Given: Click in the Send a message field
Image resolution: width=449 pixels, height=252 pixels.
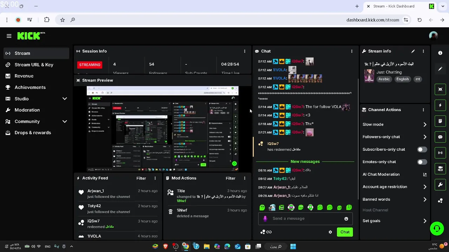Looking at the screenshot, I should click(x=305, y=219).
